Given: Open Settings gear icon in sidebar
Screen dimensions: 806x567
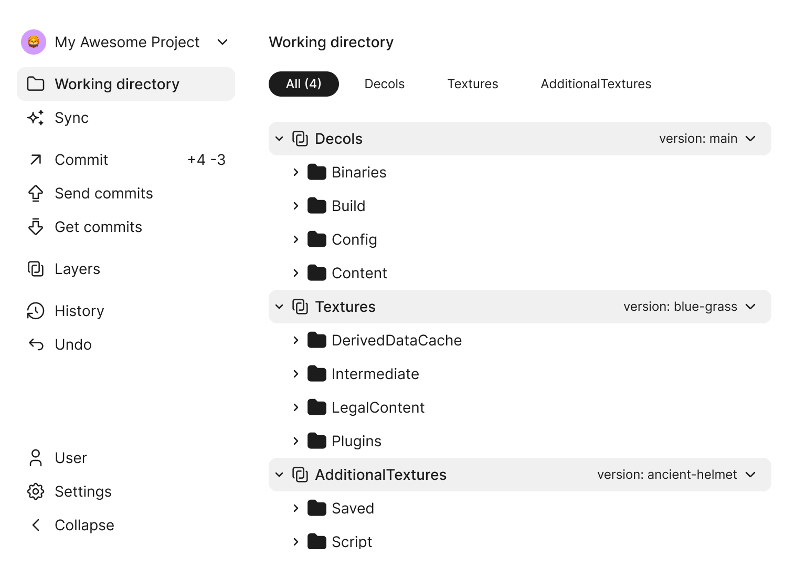Looking at the screenshot, I should (x=35, y=491).
